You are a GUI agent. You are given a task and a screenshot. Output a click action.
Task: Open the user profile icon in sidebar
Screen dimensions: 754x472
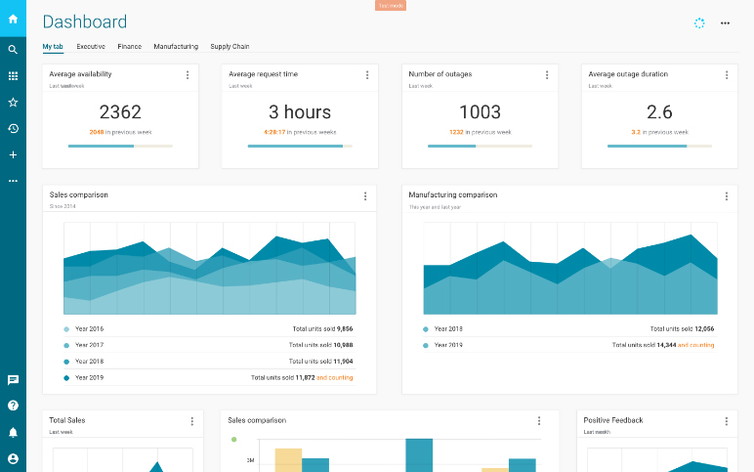click(x=13, y=458)
